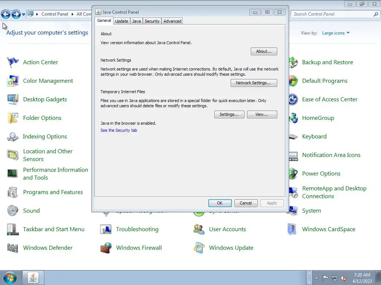Switch to the Security tab
Image resolution: width=381 pixels, height=285 pixels.
(152, 21)
